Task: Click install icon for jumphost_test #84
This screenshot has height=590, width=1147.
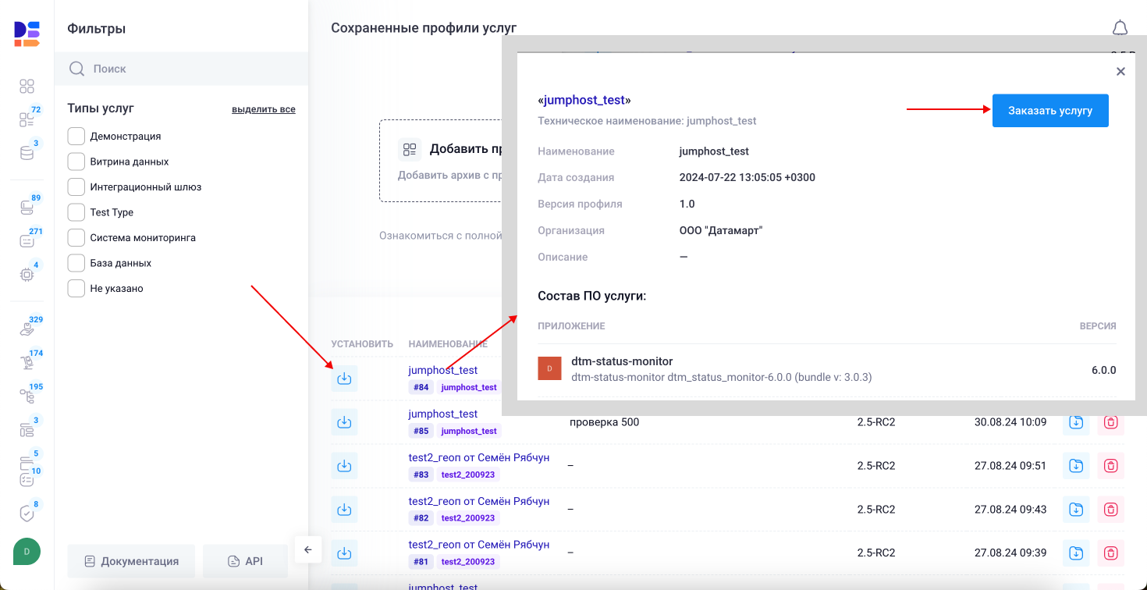Action: (x=344, y=379)
